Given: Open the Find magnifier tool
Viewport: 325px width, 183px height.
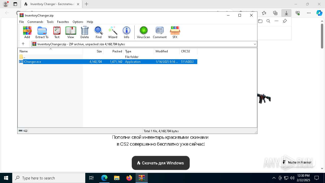Looking at the screenshot, I should click(x=99, y=32).
